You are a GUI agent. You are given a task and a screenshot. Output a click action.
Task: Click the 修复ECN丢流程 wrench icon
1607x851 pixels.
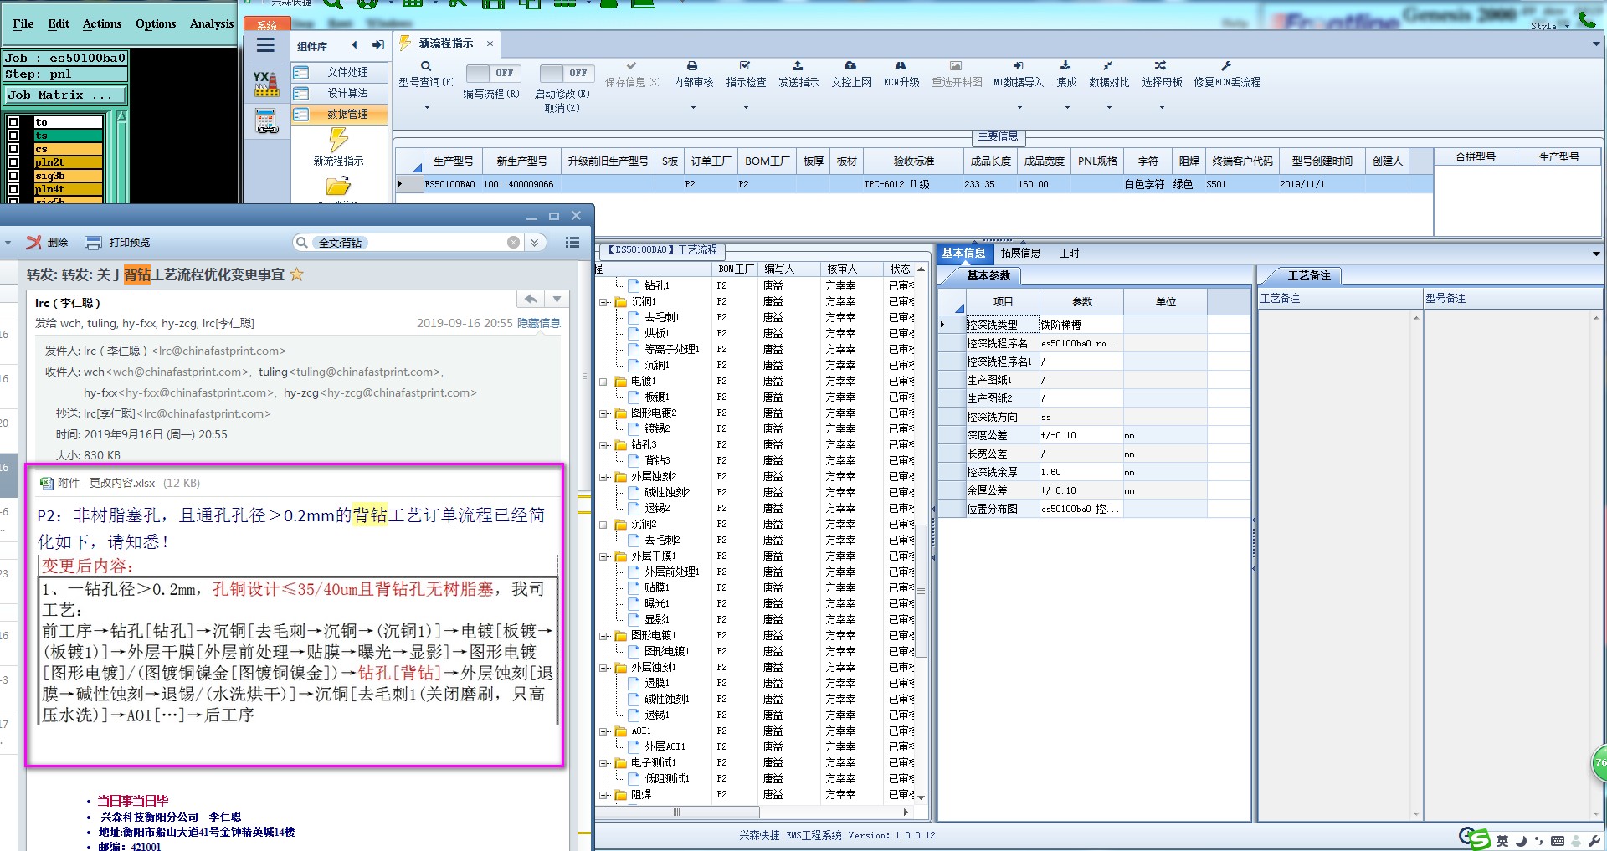1226,65
